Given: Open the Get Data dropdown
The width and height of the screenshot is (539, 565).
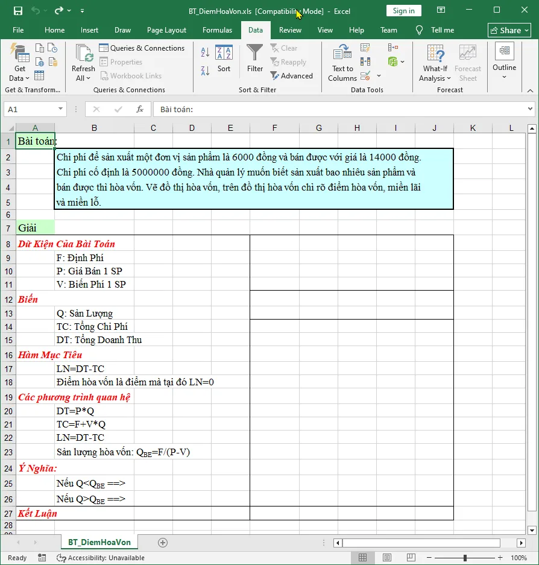Looking at the screenshot, I should coord(19,62).
